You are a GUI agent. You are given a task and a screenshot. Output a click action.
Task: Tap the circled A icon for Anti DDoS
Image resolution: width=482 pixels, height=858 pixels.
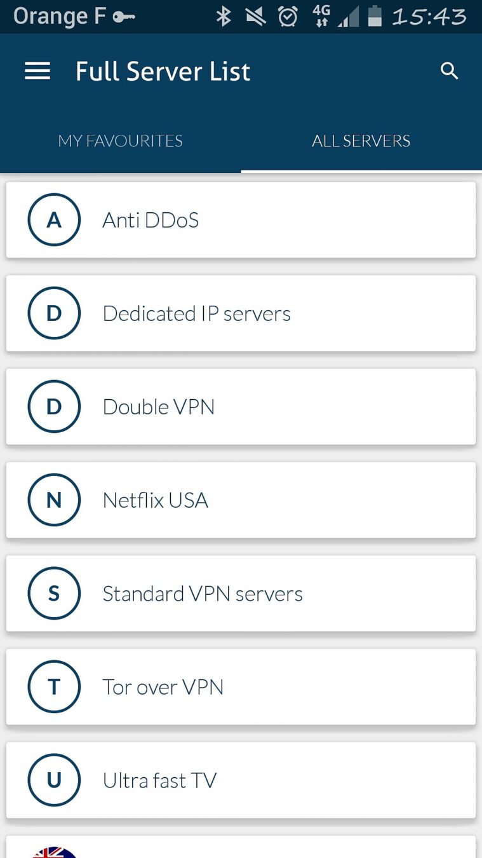pyautogui.click(x=54, y=220)
